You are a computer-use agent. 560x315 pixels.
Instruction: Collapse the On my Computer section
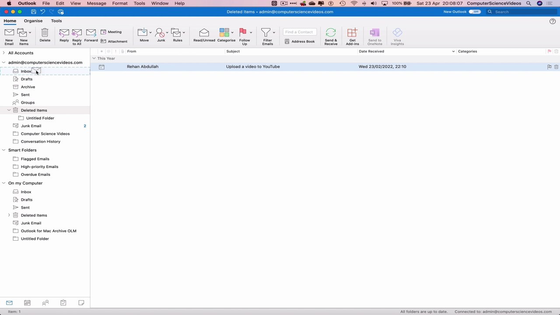click(x=4, y=183)
